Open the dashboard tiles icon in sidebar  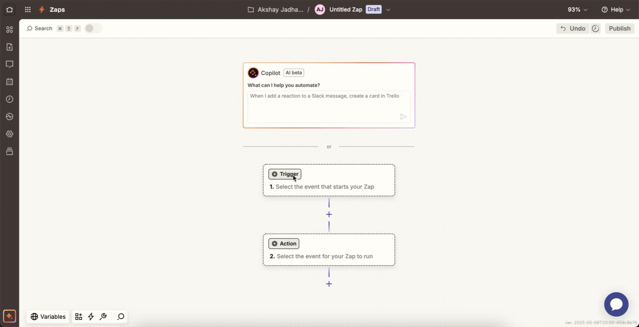point(10,30)
